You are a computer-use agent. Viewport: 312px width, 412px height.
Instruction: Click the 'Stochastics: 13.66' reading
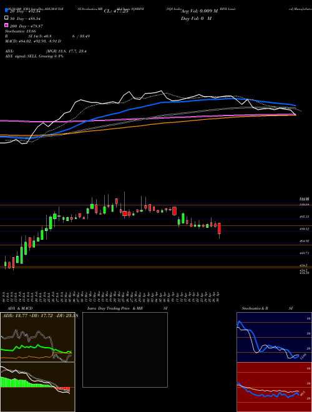[x=21, y=31]
